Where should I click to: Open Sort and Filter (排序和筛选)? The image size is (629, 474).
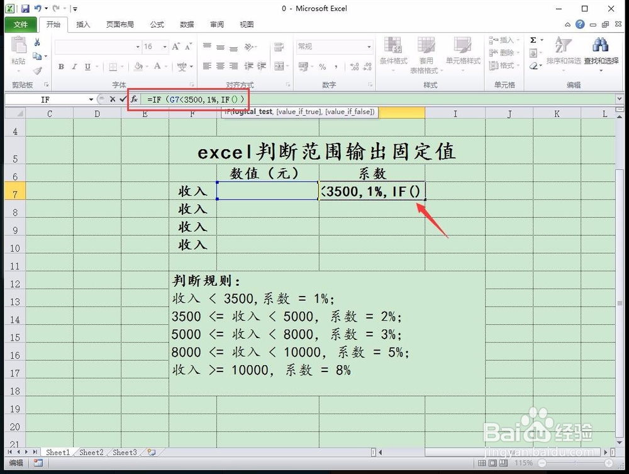(x=563, y=54)
